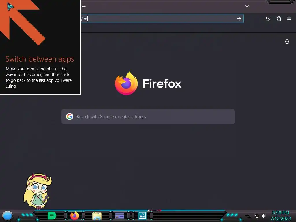
Task: Click the date 7/12/2023 in the tray
Action: point(281,219)
